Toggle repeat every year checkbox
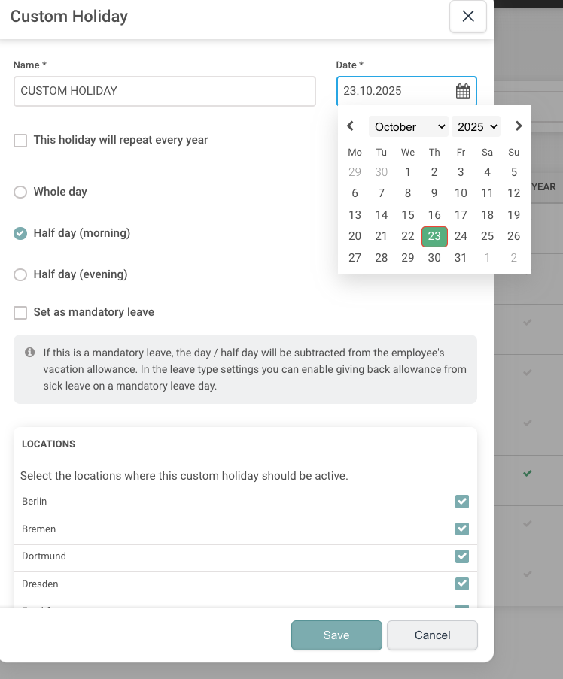The height and width of the screenshot is (679, 563). tap(20, 141)
